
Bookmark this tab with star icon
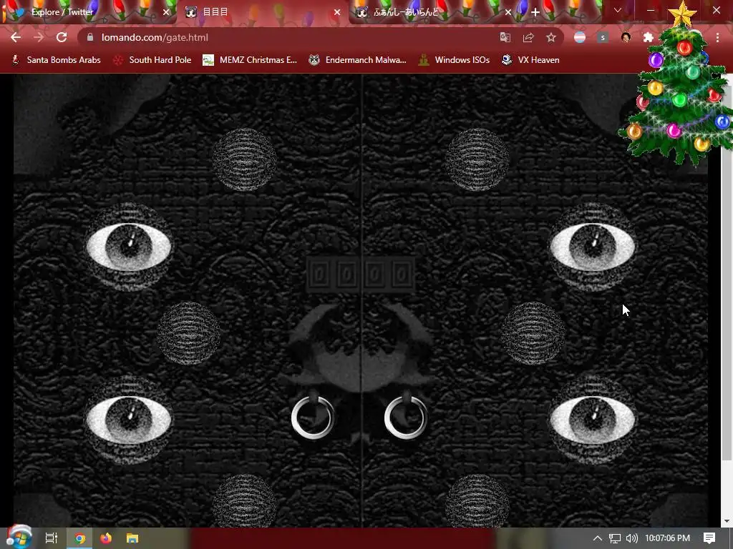[551, 37]
